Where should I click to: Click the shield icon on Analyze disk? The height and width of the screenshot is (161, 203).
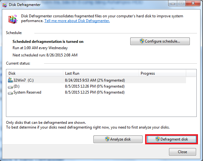(107, 139)
